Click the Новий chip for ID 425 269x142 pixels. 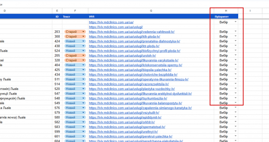[x=75, y=70]
